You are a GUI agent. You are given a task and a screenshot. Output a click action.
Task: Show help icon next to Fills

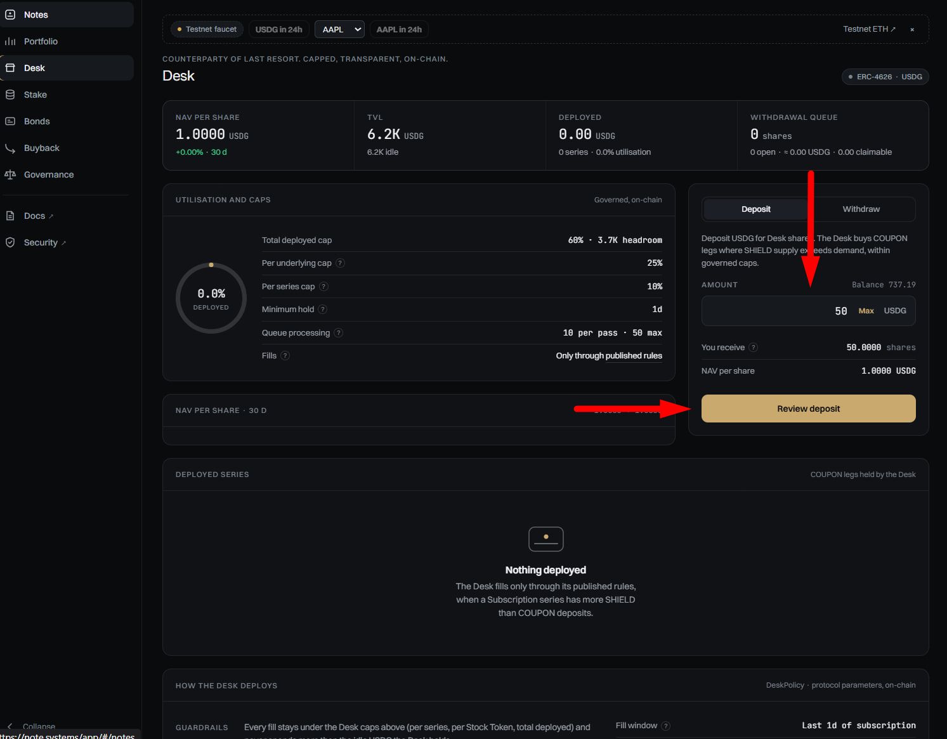[285, 356]
